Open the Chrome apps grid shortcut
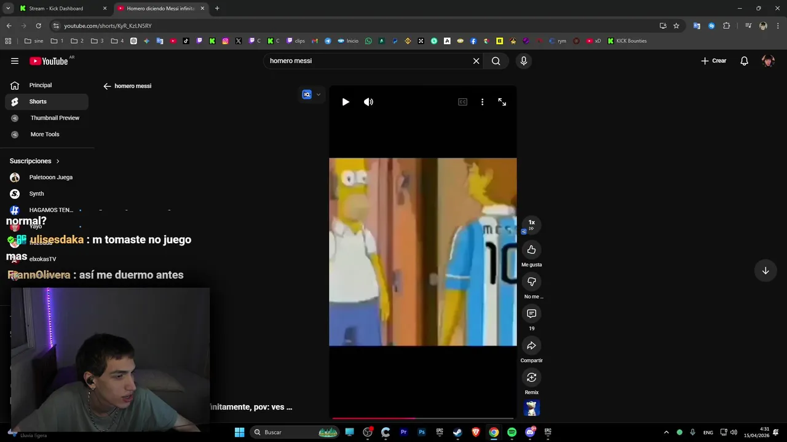The height and width of the screenshot is (442, 787). 8,41
